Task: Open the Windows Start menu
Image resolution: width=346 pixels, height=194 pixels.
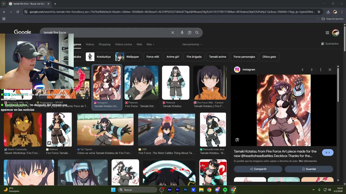Action: coord(113,190)
